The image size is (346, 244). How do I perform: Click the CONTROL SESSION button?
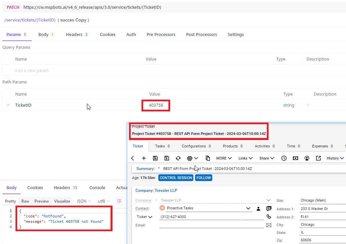(x=176, y=178)
